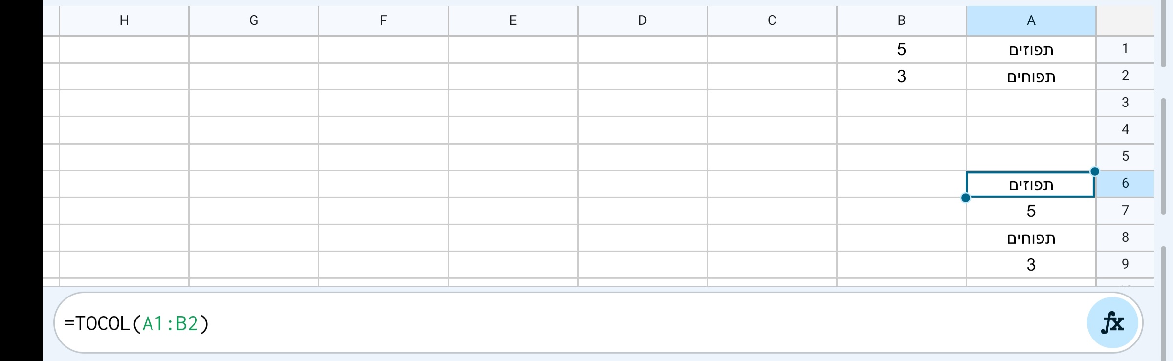Select row header 9
This screenshot has height=361, width=1173.
(1125, 263)
